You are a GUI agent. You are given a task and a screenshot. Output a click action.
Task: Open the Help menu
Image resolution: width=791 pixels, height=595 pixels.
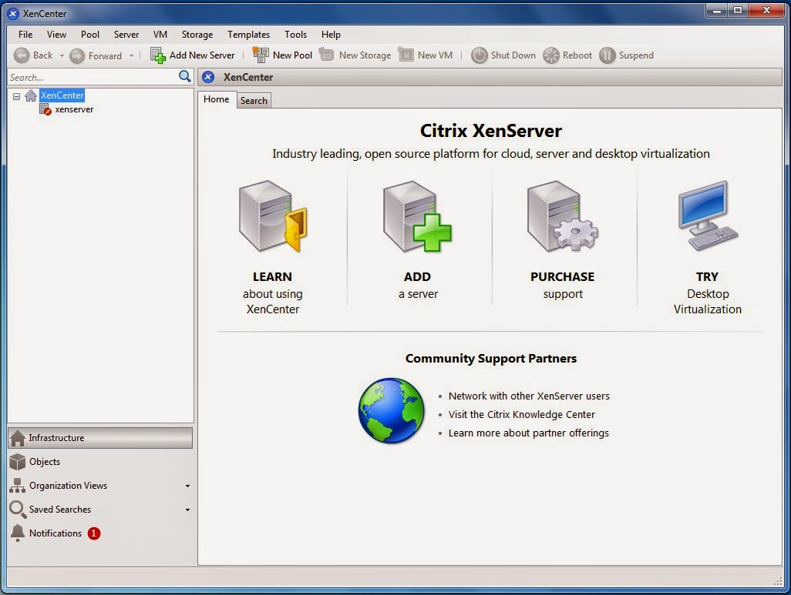(x=331, y=35)
